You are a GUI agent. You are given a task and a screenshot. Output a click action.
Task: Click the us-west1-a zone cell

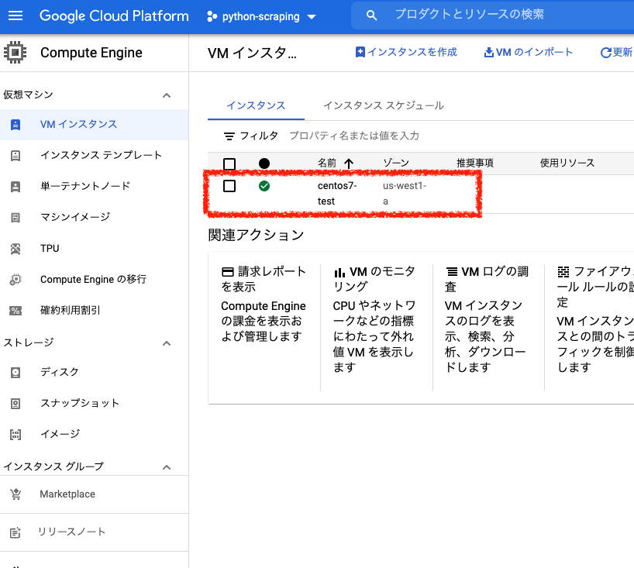click(405, 193)
